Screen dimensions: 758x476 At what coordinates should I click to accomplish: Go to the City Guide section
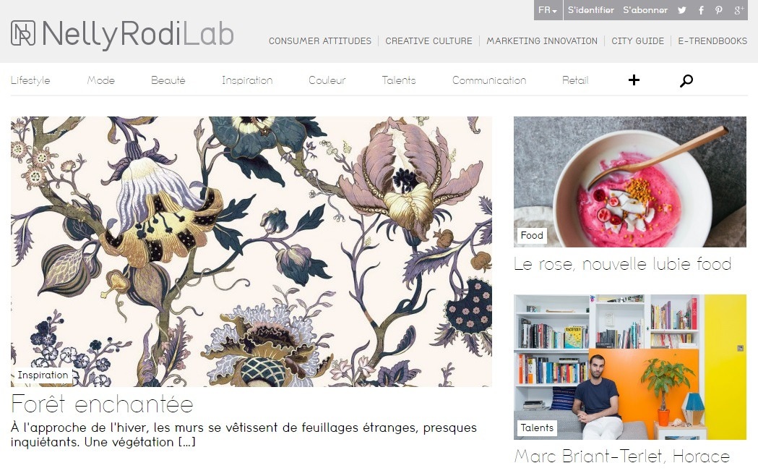point(637,41)
